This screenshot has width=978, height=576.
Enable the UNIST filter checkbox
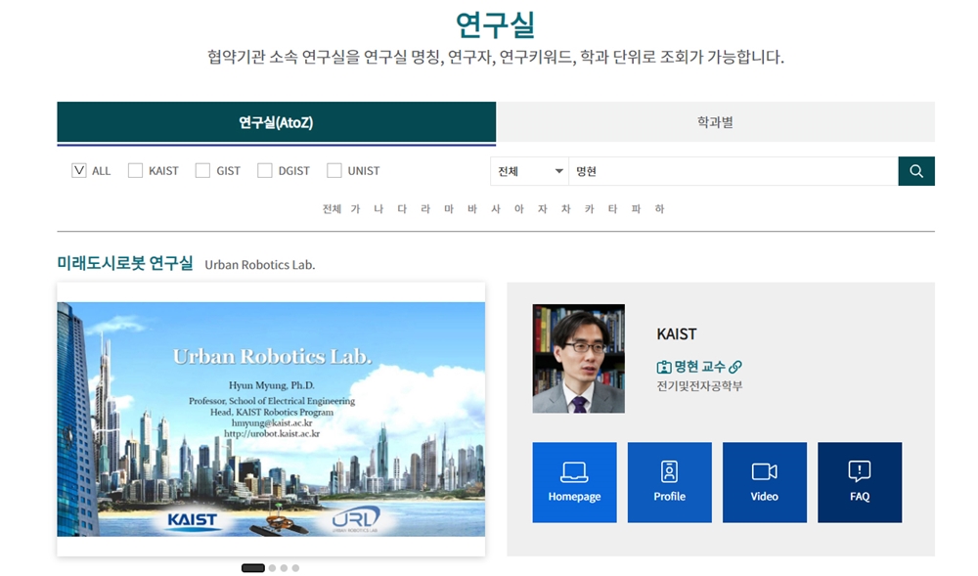coord(333,171)
